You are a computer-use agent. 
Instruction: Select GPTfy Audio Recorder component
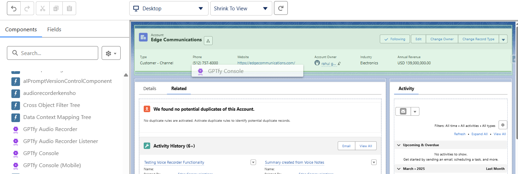pos(50,129)
